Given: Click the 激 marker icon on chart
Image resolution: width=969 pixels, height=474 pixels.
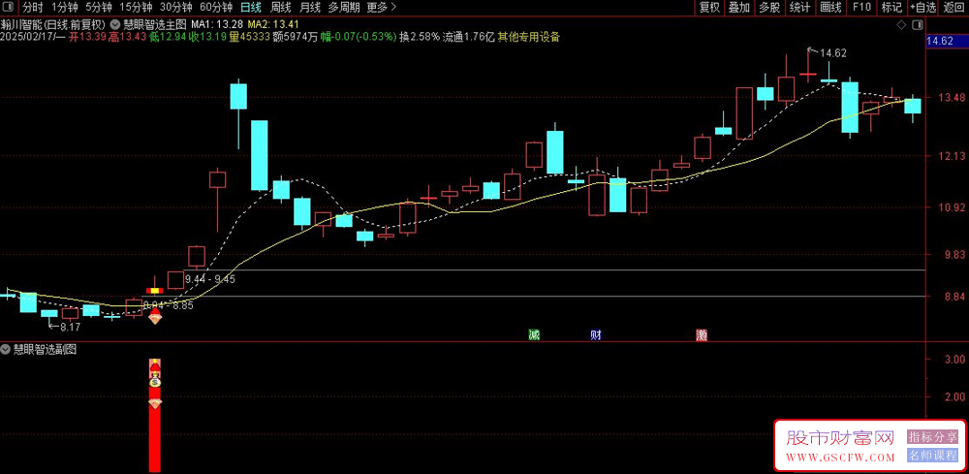Looking at the screenshot, I should coord(701,335).
